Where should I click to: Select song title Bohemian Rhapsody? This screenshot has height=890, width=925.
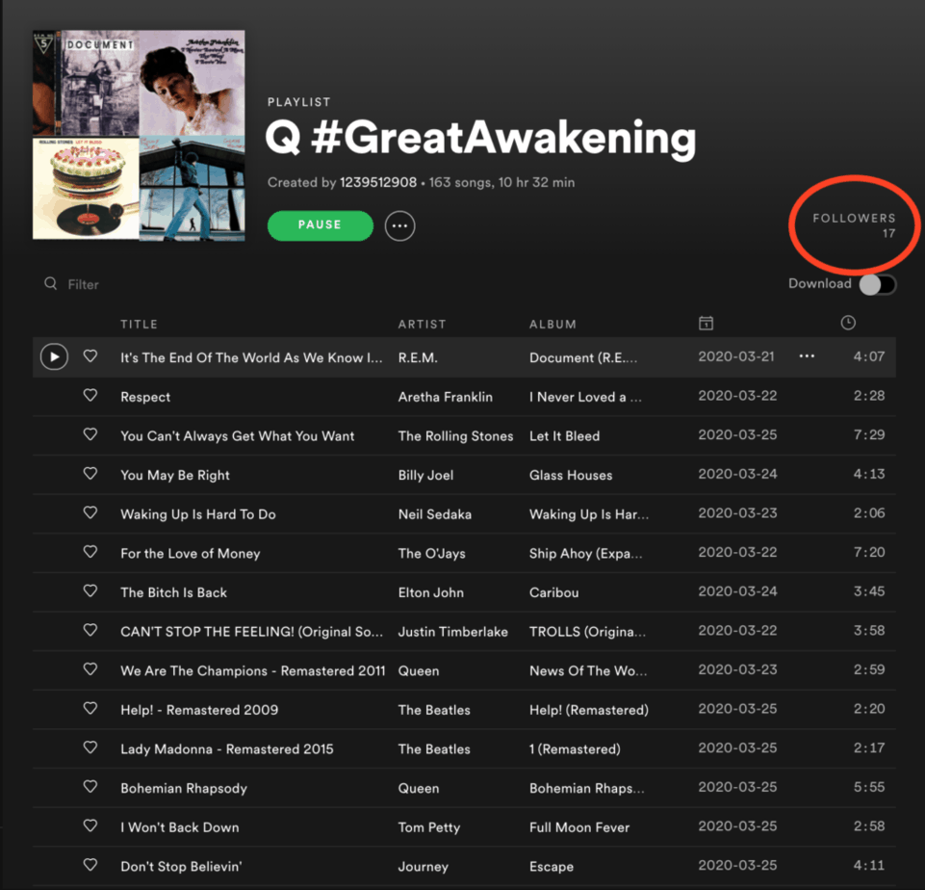[x=184, y=789]
